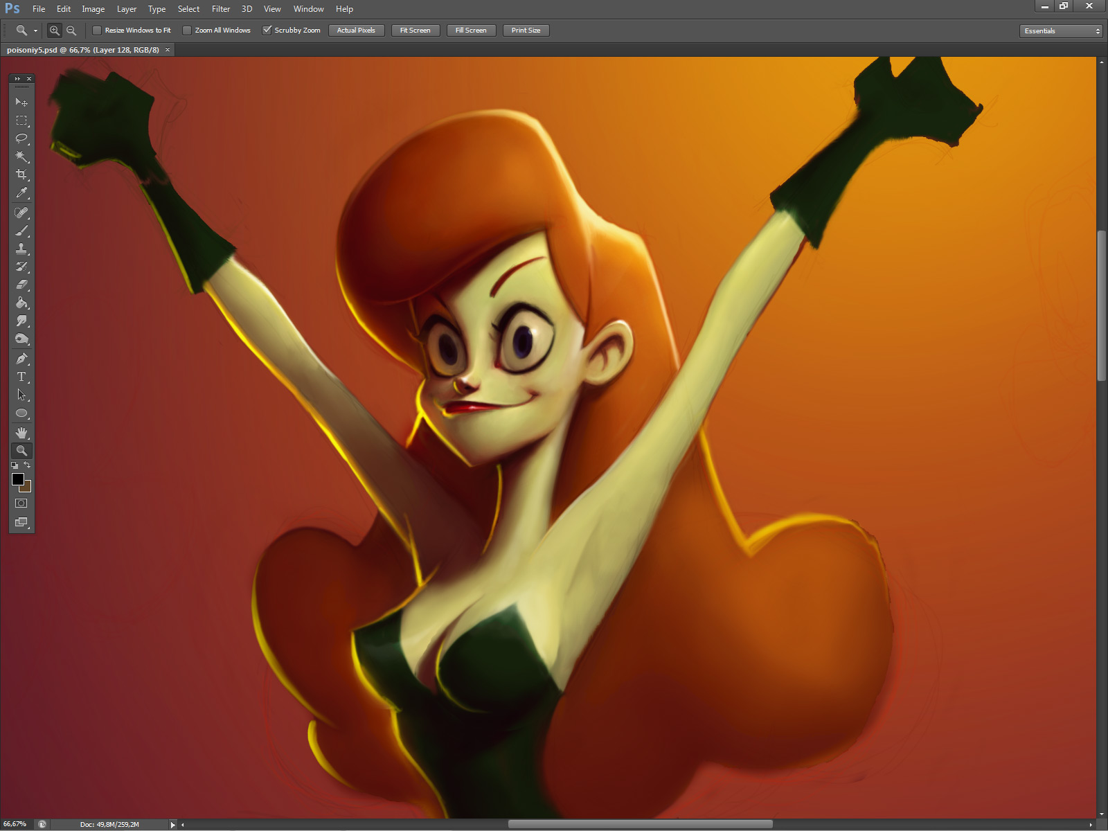
Task: Open the File menu
Action: click(39, 9)
